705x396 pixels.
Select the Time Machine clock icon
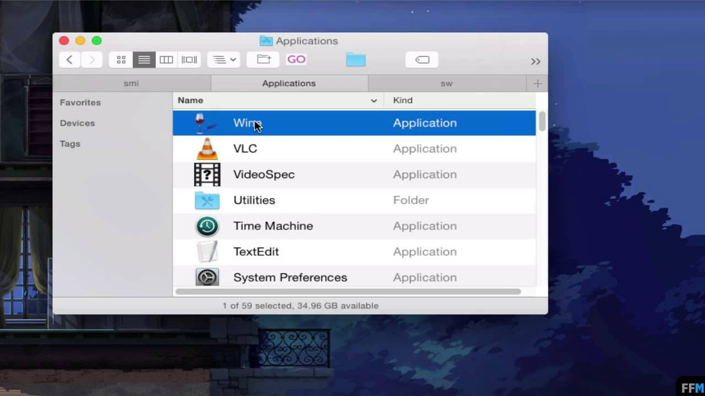[x=207, y=226]
